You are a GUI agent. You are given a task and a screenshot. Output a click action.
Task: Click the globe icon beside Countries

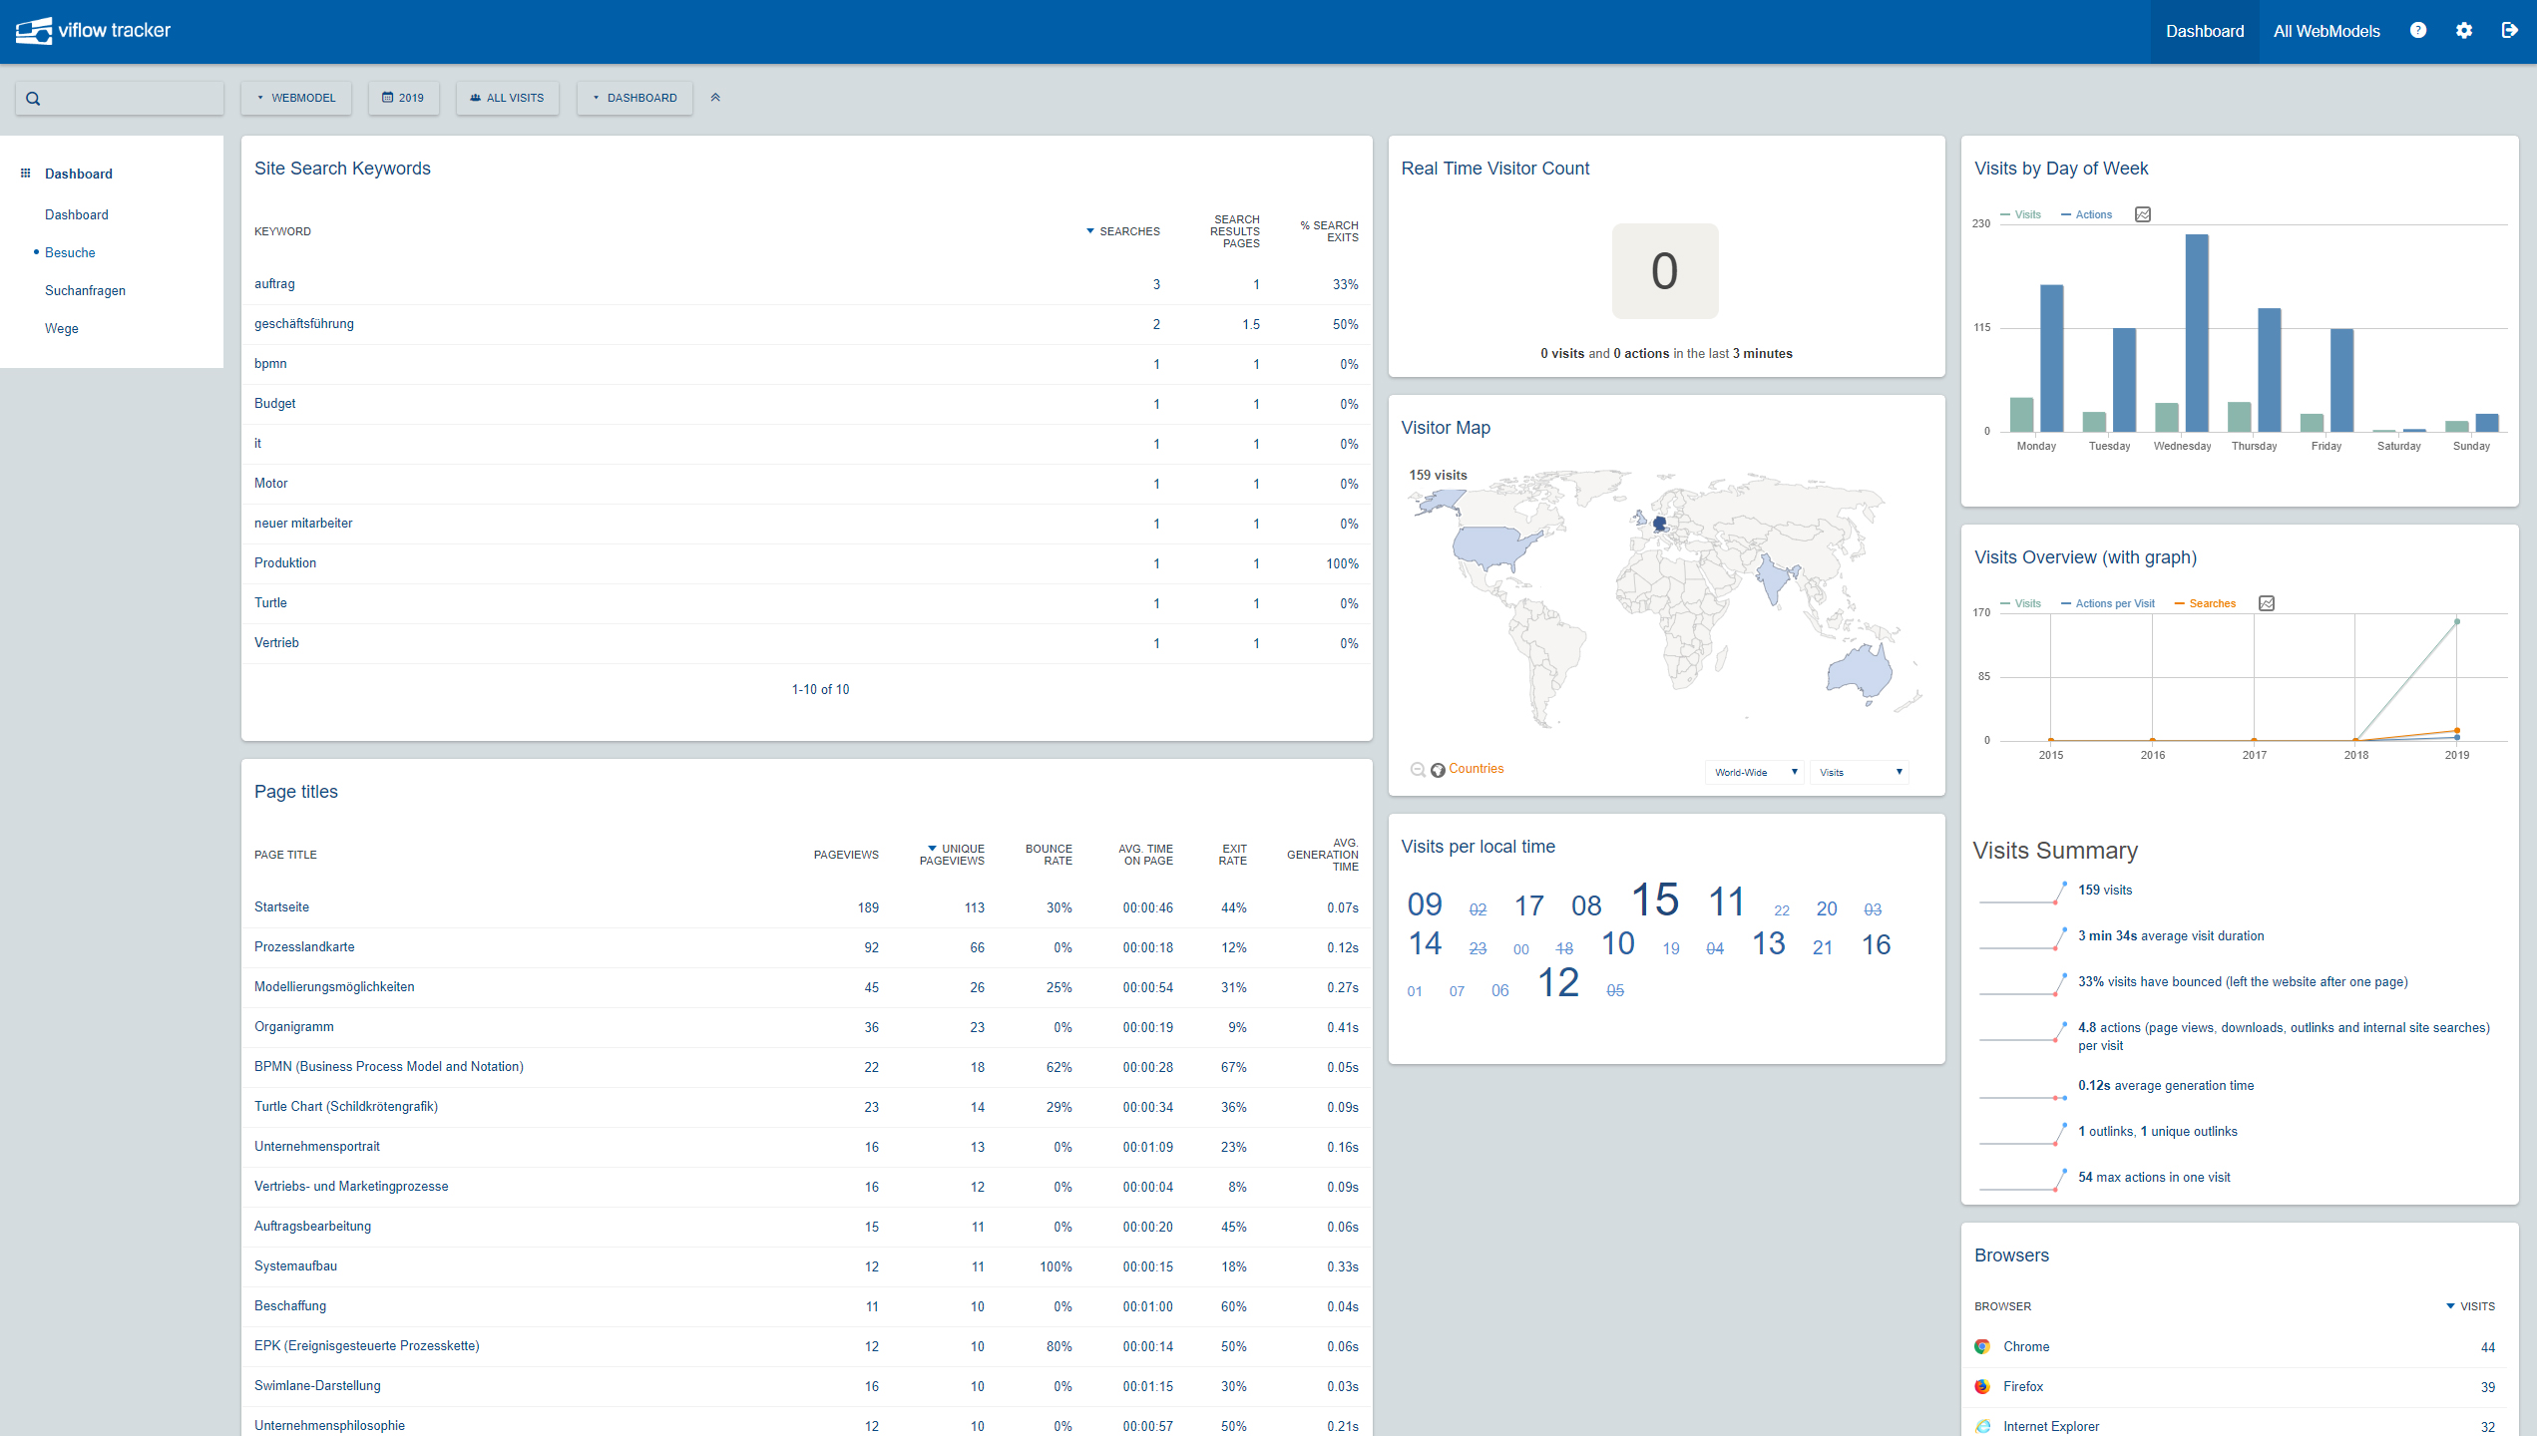pyautogui.click(x=1438, y=770)
